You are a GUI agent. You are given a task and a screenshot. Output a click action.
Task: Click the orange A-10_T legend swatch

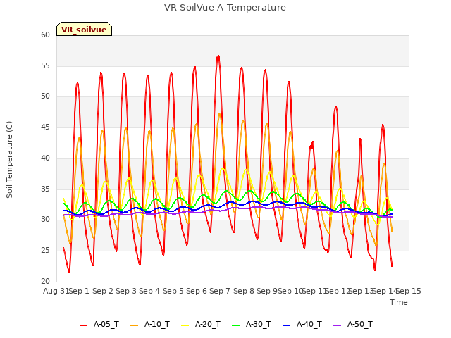point(135,325)
